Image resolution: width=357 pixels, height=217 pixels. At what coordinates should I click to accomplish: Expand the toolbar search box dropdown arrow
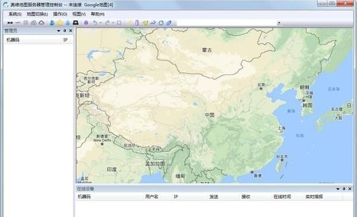[x=279, y=23]
